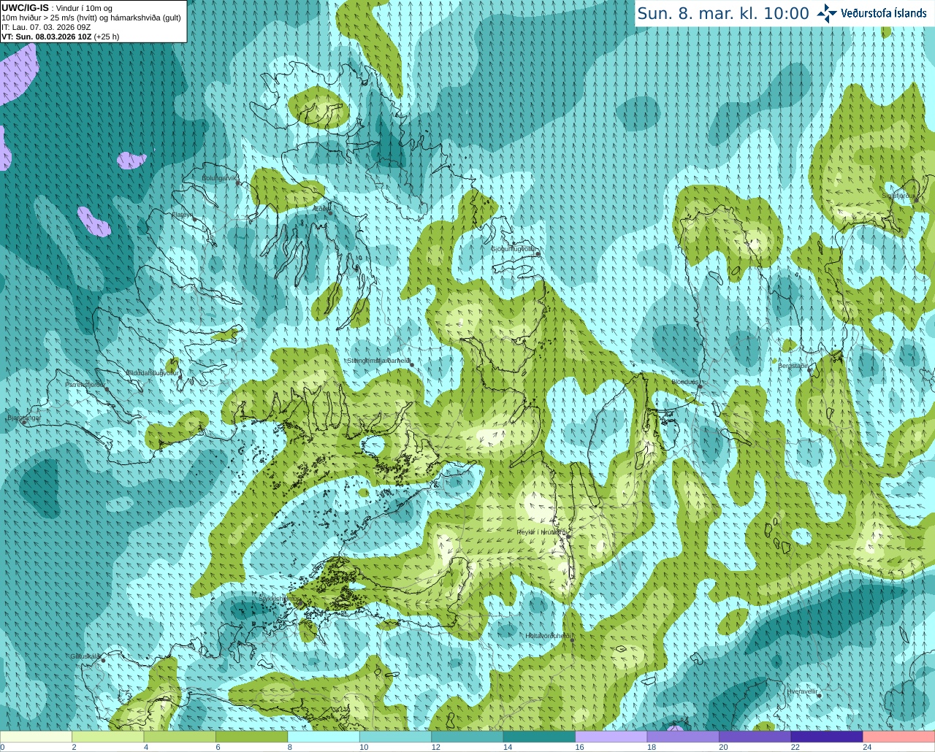Click the date 'Sun. 8. mar. kl. 10:00'
935x752 pixels.
(x=723, y=13)
